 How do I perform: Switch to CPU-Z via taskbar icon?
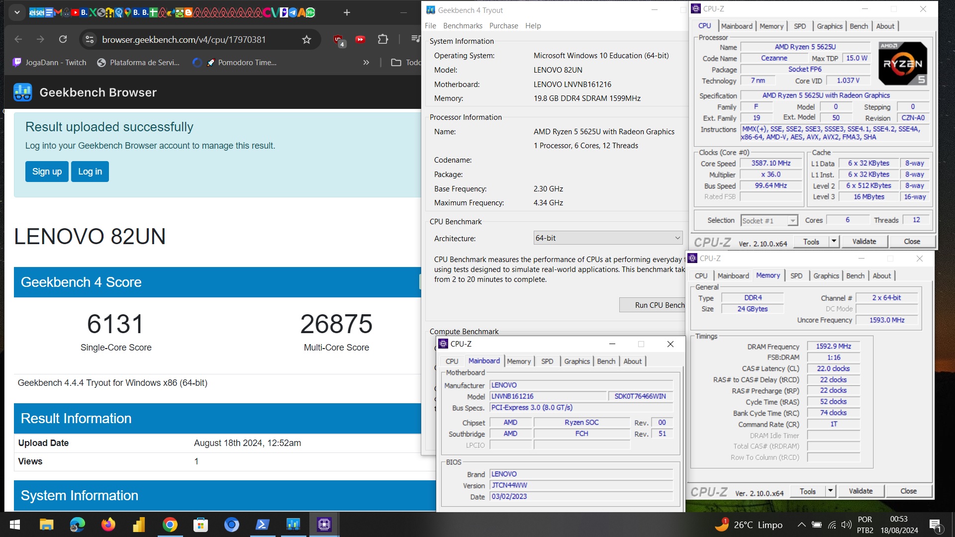click(324, 525)
